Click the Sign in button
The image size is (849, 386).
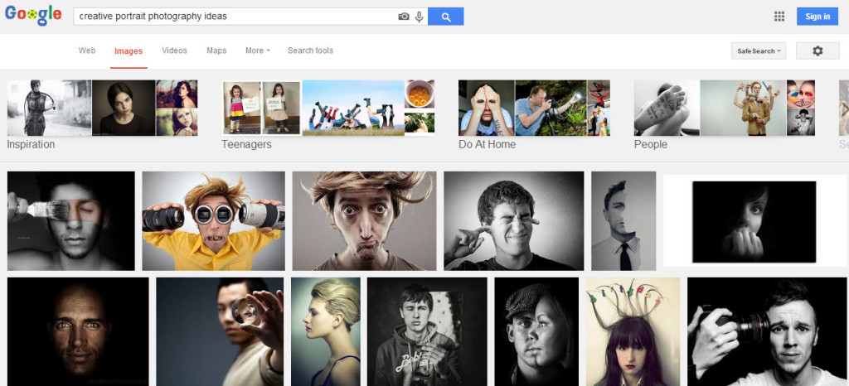coord(817,17)
